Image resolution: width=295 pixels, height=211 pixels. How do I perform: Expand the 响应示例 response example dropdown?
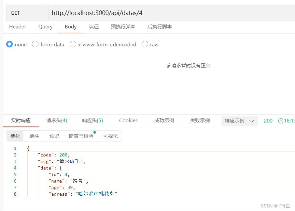click(x=240, y=121)
